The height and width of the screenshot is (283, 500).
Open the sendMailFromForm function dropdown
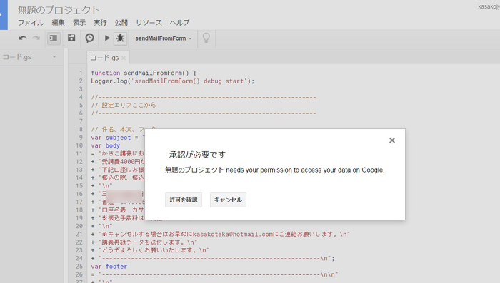click(164, 38)
